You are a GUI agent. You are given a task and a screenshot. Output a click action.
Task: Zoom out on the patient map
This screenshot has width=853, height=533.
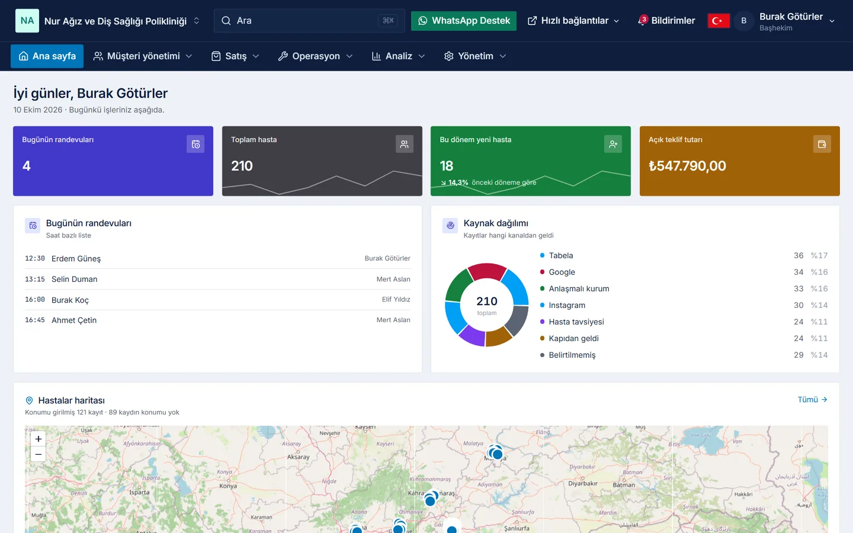pos(38,454)
